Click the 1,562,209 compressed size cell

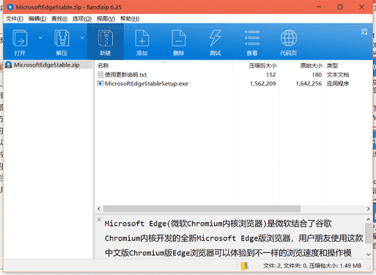tap(263, 84)
